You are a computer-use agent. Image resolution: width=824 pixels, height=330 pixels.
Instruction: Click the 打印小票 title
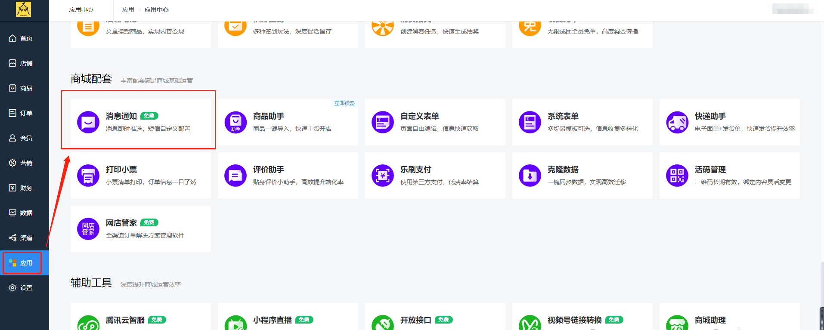[x=121, y=170]
